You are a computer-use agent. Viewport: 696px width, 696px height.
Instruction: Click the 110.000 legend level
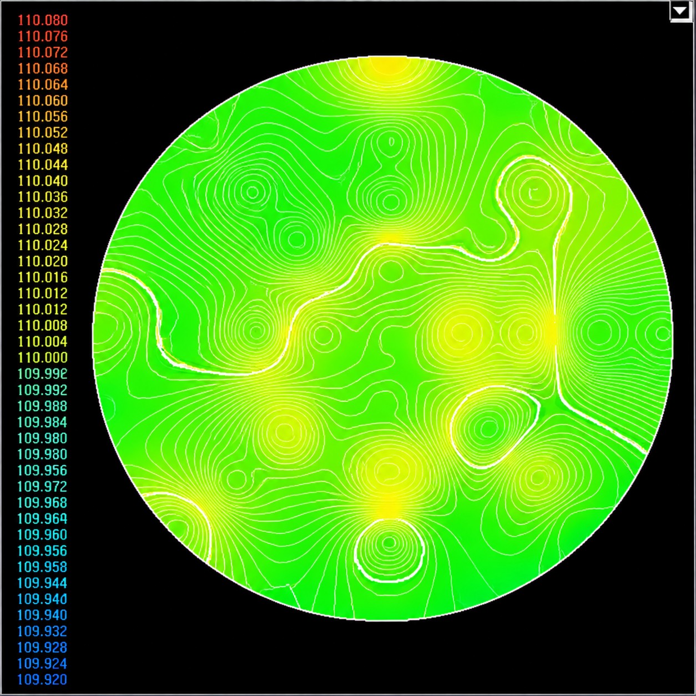[x=43, y=358]
